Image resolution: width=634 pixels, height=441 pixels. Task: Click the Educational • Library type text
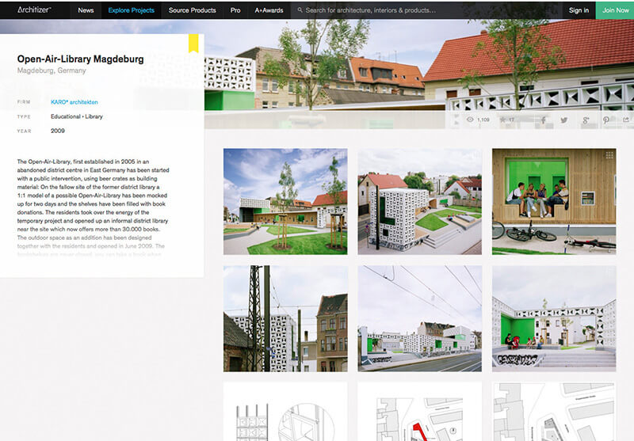[x=77, y=116]
